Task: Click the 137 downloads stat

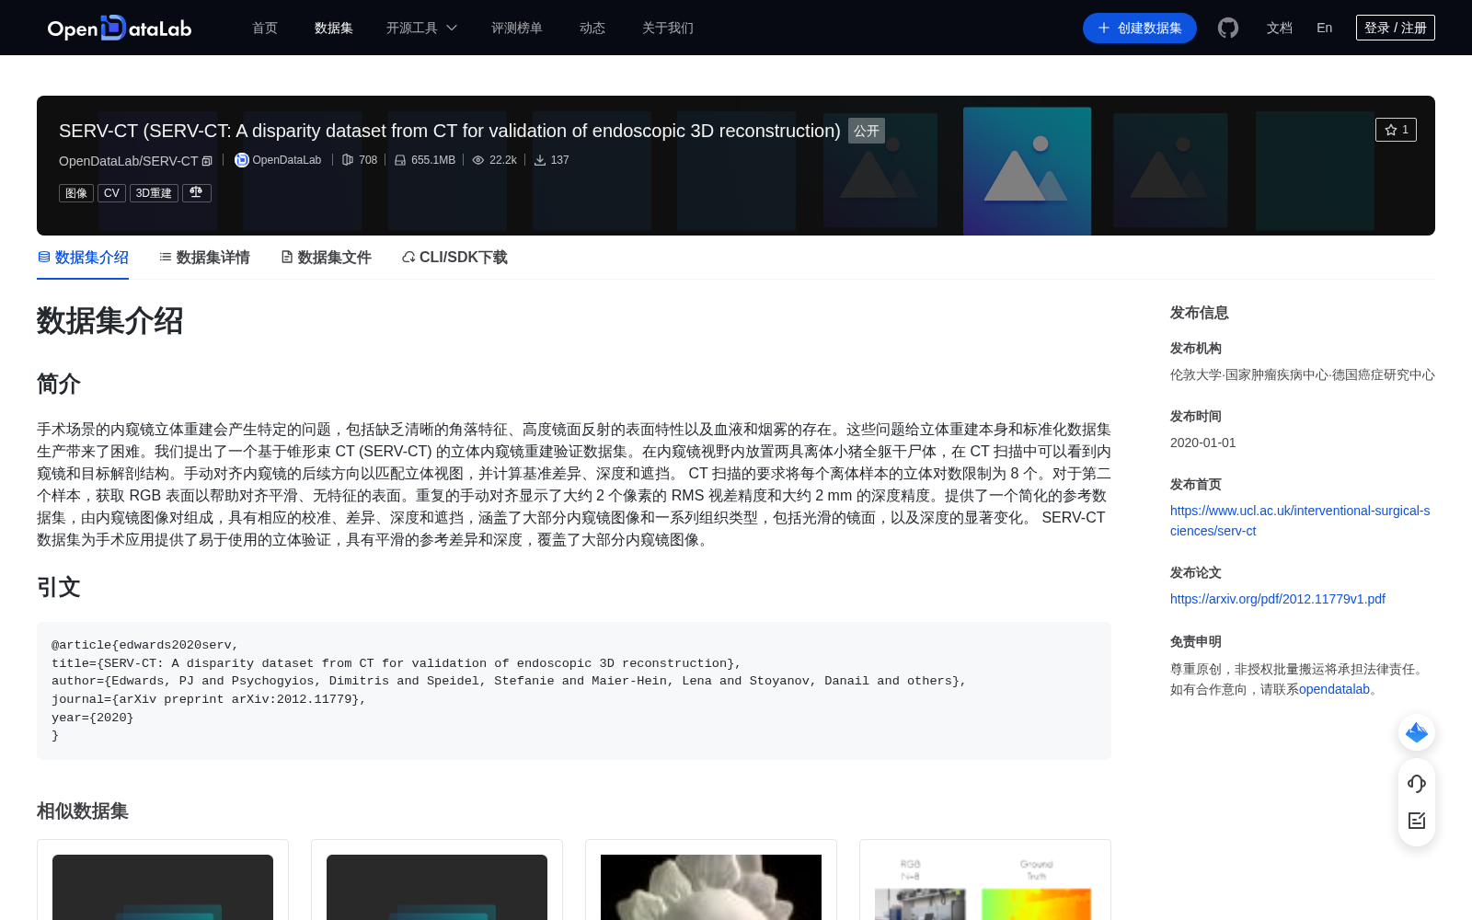Action: pyautogui.click(x=551, y=160)
